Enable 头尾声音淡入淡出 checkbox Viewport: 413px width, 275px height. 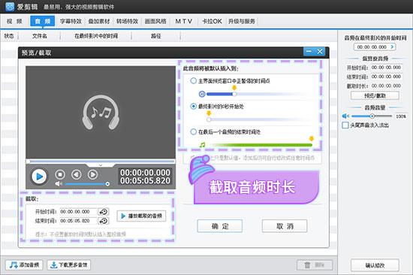pyautogui.click(x=345, y=125)
